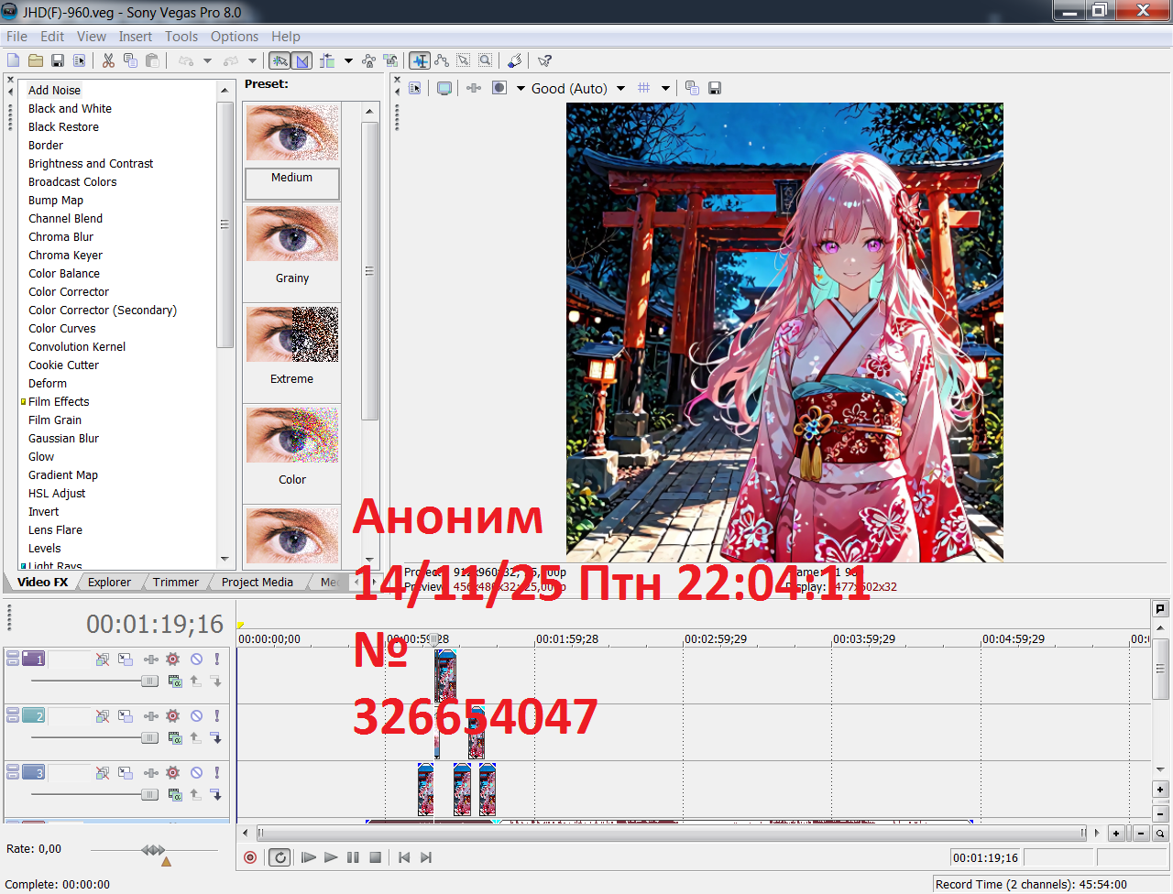Viewport: 1173px width, 894px height.
Task: Select Gaussian Blur in the effects list
Action: (63, 438)
